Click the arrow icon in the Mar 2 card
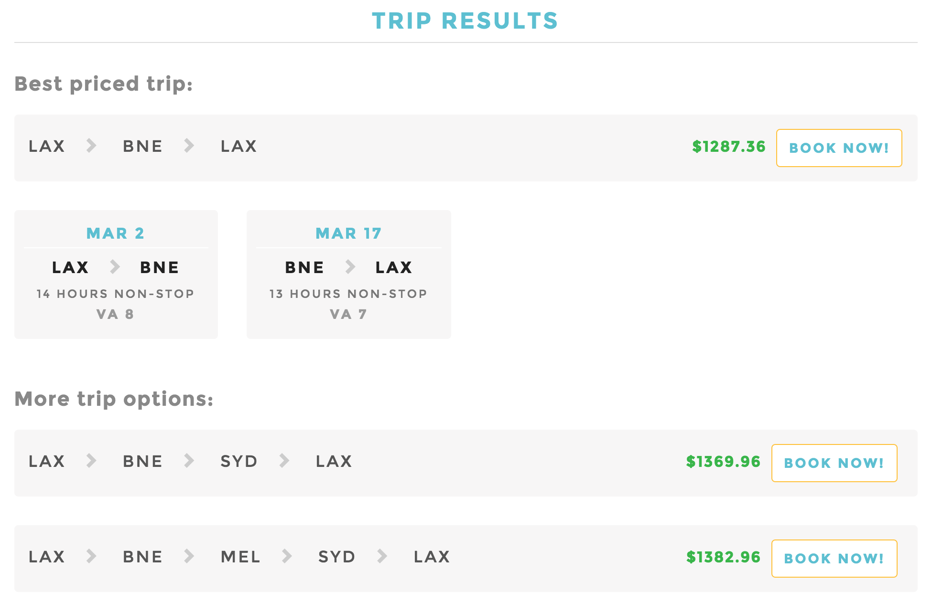This screenshot has height=613, width=932. point(115,267)
